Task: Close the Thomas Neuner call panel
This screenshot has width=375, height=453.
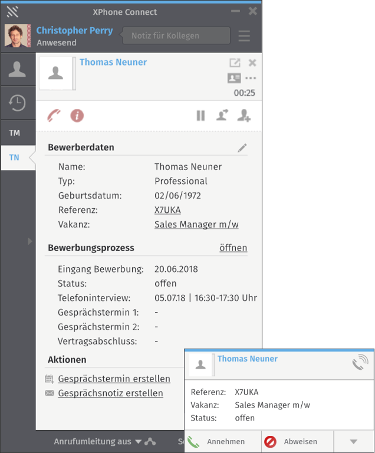Action: pos(252,63)
